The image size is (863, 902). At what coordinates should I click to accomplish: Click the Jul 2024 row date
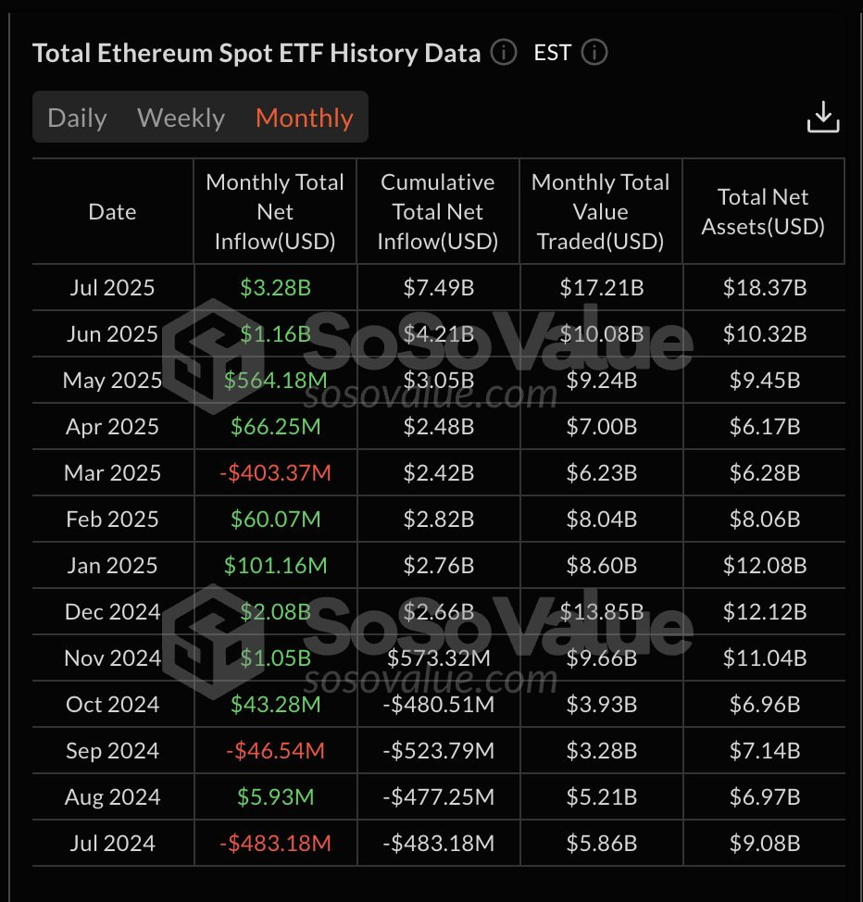click(112, 843)
